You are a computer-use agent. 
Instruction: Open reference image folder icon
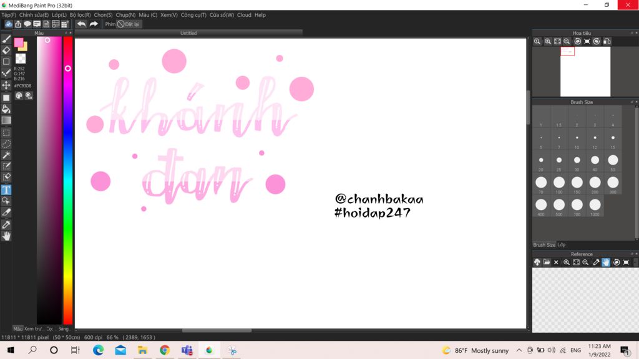(547, 262)
